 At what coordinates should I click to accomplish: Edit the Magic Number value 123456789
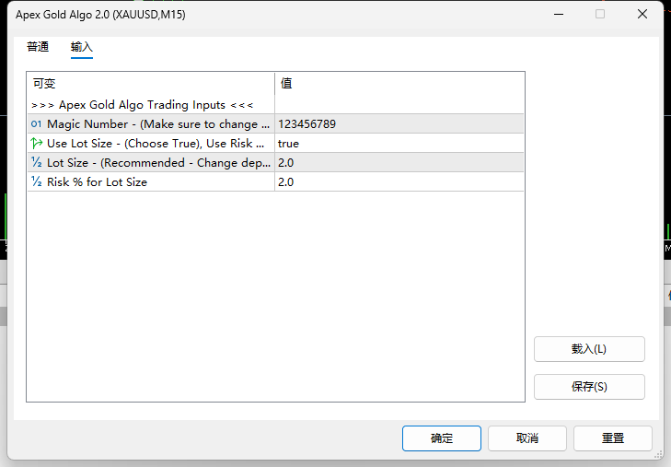[x=399, y=124]
